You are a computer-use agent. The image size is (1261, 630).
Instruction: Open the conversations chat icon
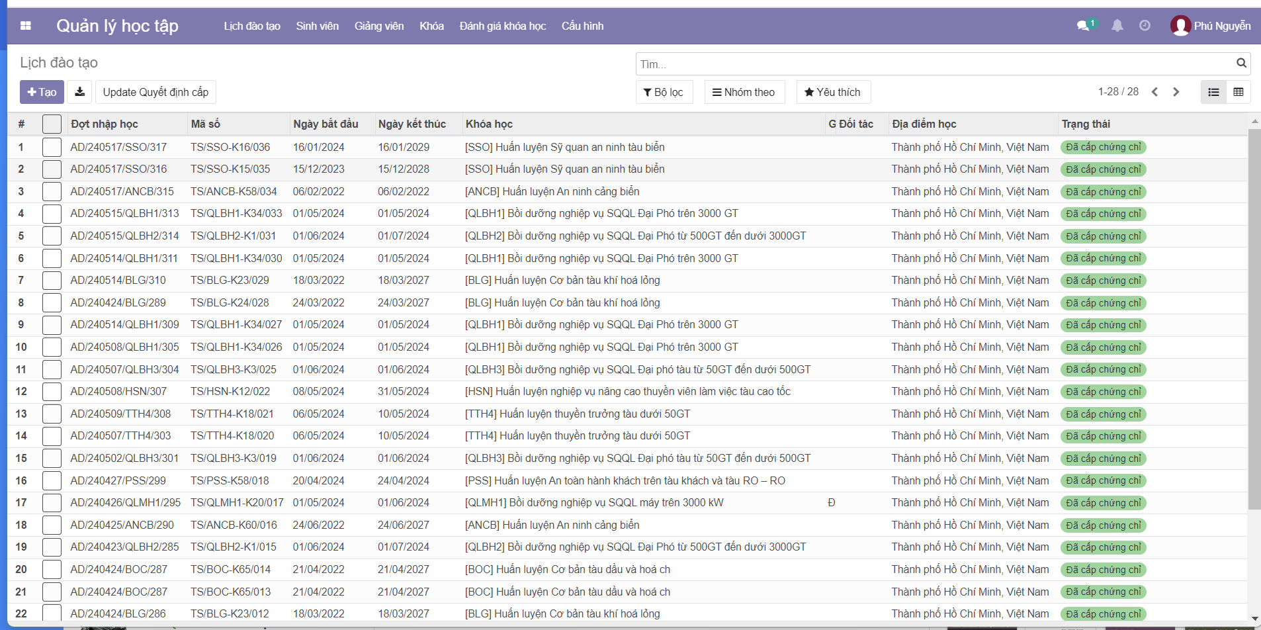1083,26
